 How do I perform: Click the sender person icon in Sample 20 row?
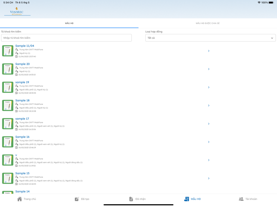click(17, 67)
